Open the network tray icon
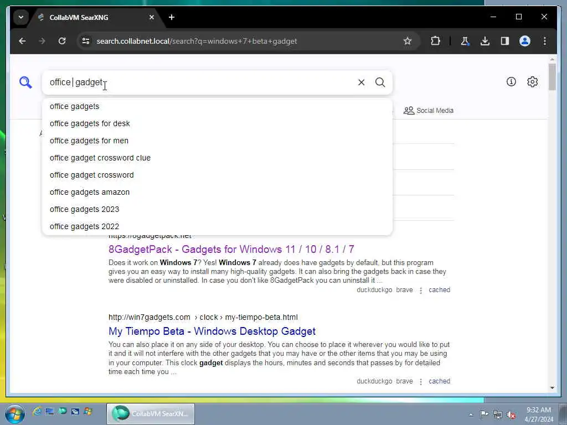 498,414
